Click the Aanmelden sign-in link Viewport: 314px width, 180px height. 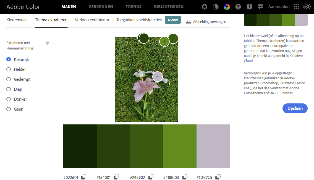coord(279,7)
